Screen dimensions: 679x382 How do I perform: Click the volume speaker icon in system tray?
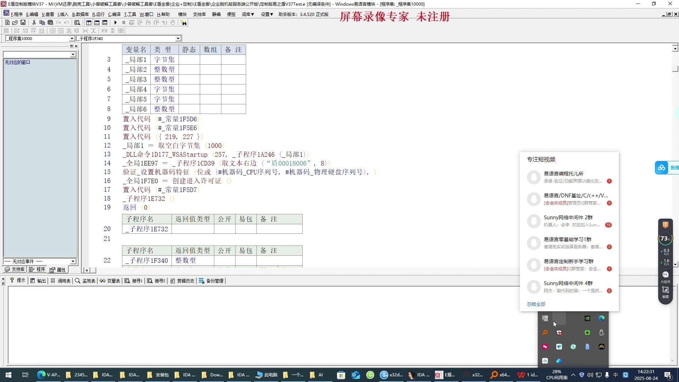tap(590, 375)
